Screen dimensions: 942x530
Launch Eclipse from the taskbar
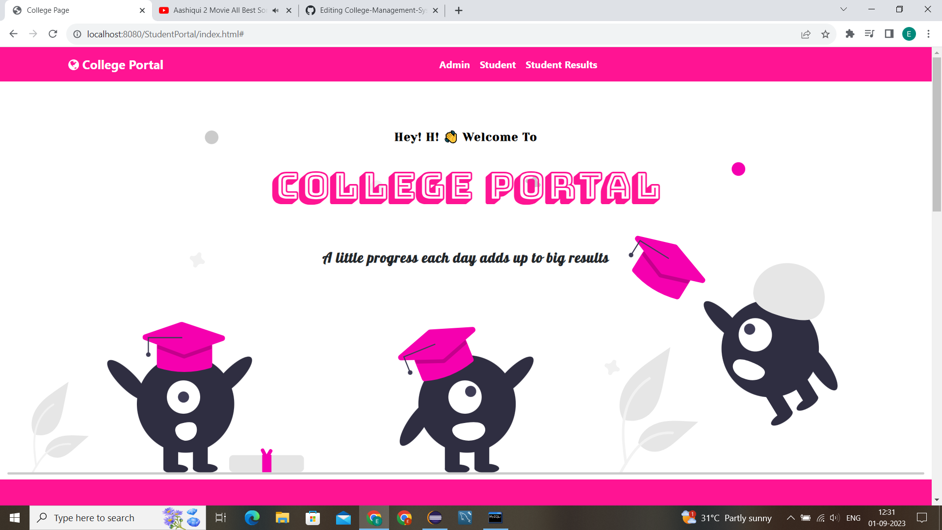coord(435,517)
